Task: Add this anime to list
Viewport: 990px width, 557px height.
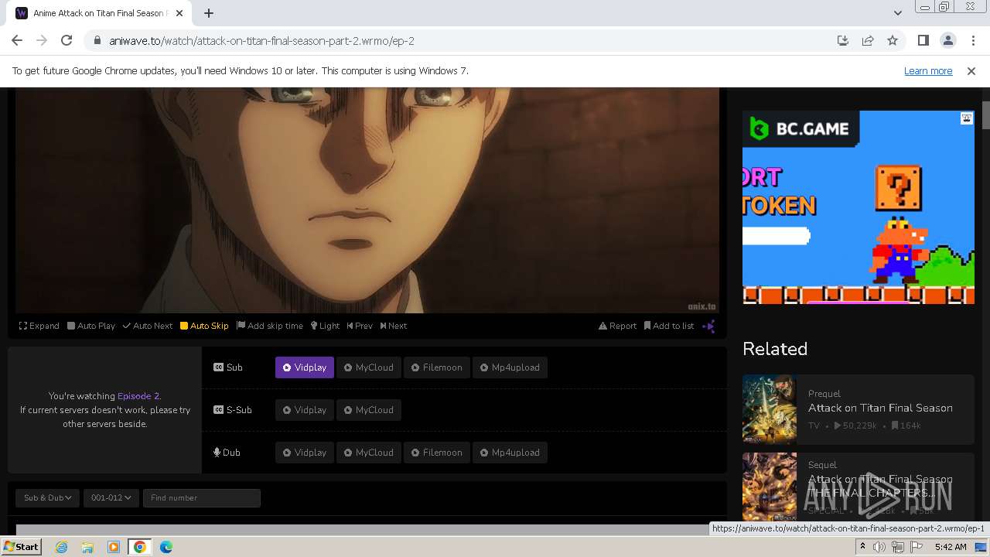Action: (x=669, y=326)
